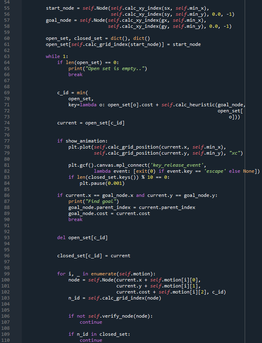Click 'goal_node.parent_index' on line 88
262x343 pixels.
click(99, 207)
